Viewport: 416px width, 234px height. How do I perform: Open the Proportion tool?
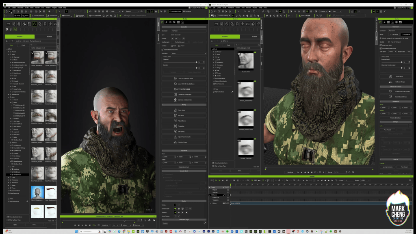coord(184,126)
